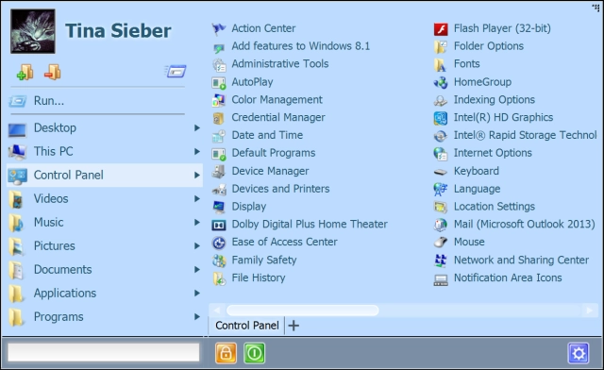Click the horizontal scrollbar's right arrow
This screenshot has height=370, width=604.
pyautogui.click(x=589, y=311)
